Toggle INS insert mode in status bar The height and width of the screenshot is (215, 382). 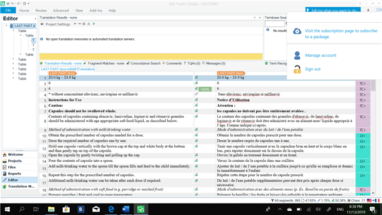(297, 201)
